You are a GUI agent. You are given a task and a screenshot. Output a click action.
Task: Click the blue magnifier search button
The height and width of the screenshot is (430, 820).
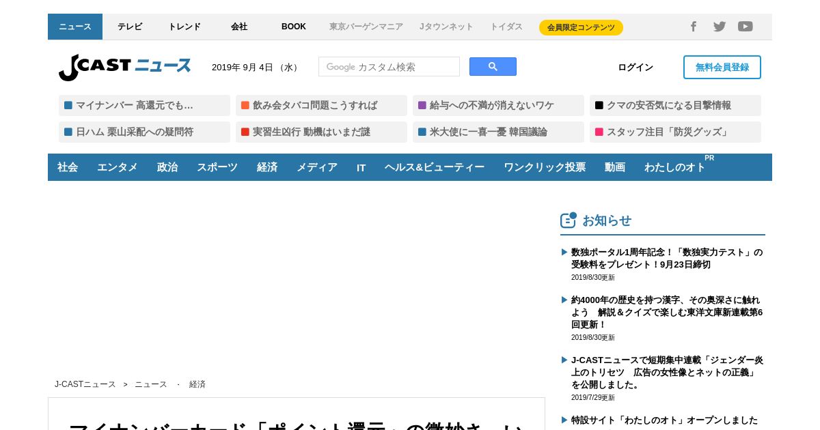(493, 67)
